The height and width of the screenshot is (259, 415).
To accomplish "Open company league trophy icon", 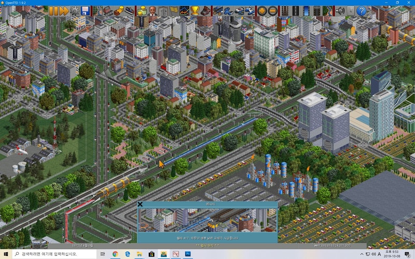I will click(x=195, y=11).
